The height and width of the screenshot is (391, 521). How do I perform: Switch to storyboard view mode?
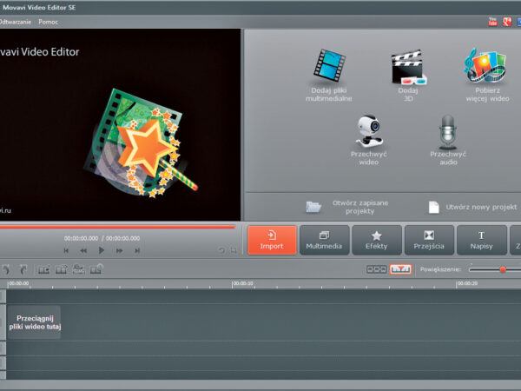376,270
